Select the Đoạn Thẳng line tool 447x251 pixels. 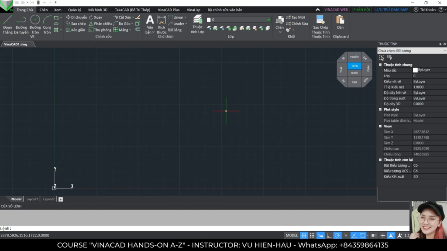(7, 24)
